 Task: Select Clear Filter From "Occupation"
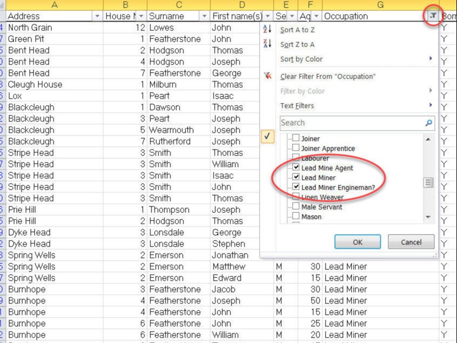327,76
